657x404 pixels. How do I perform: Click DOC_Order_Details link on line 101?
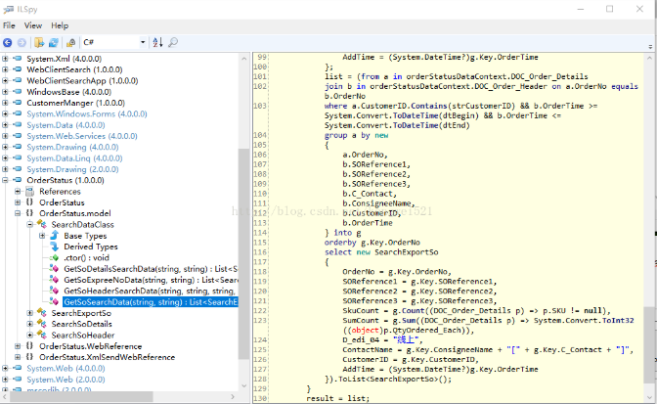tap(547, 76)
